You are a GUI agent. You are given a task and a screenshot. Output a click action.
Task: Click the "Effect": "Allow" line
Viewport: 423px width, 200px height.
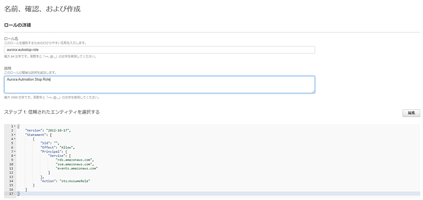click(58, 147)
